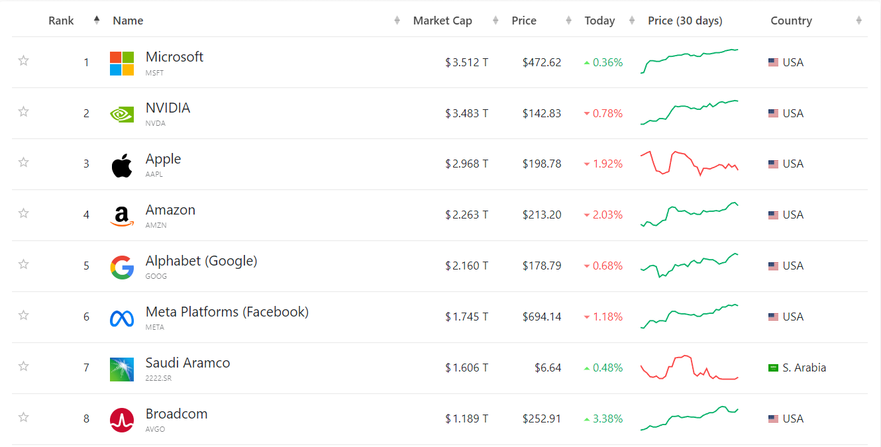Click the Meta Platforms logo icon

click(x=122, y=319)
